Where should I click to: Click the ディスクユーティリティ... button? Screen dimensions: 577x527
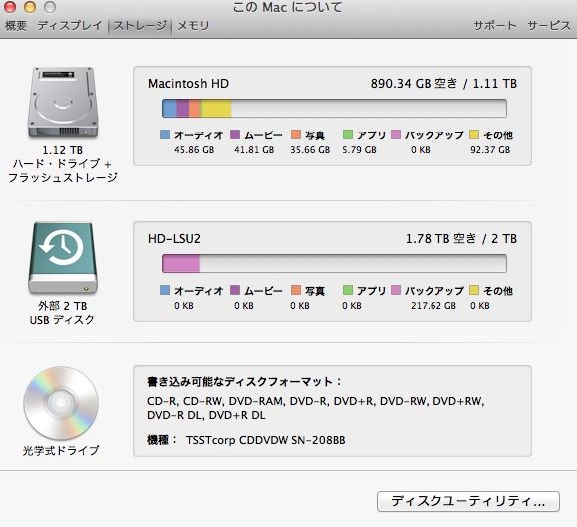[x=468, y=501]
